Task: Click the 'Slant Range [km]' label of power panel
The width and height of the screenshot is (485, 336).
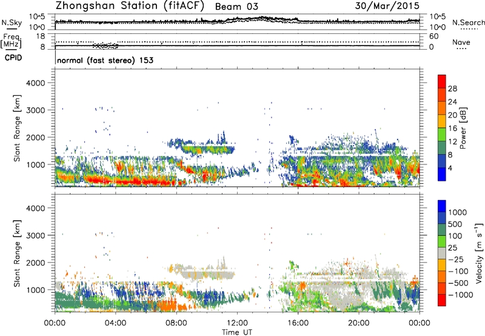Action: (x=17, y=128)
